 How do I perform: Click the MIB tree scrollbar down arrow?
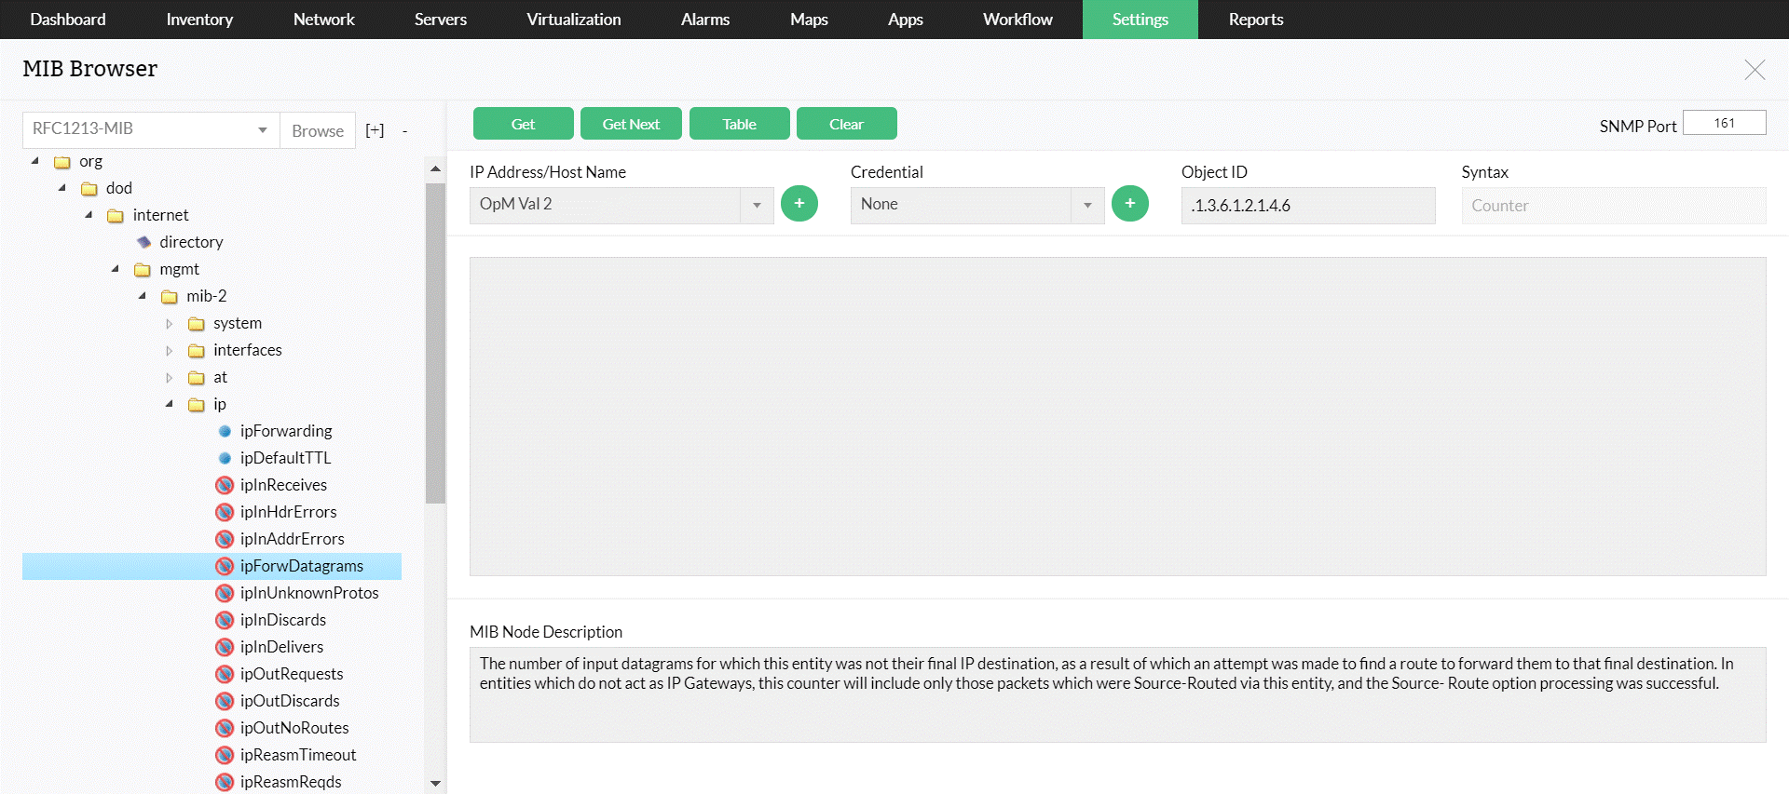click(x=435, y=784)
